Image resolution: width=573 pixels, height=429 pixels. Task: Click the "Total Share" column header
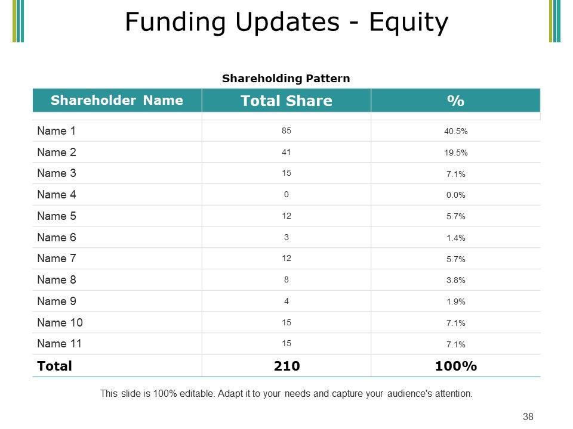(286, 101)
